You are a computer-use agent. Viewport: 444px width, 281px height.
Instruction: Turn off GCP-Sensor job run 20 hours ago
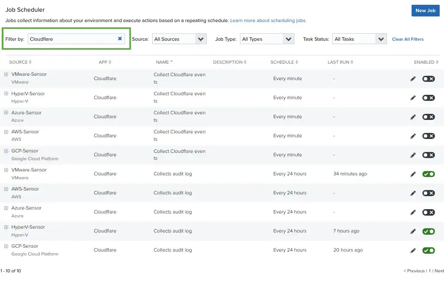coord(428,250)
